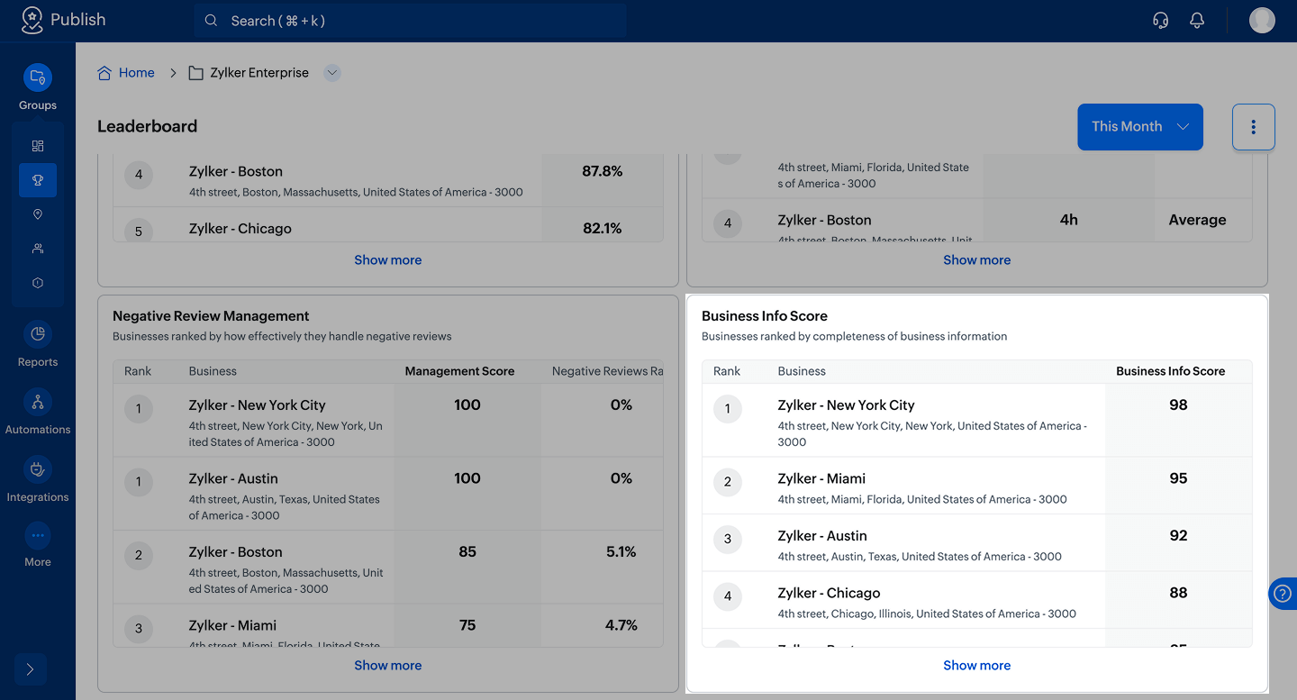Click Show more under Negative Review Management
The image size is (1297, 700).
[x=387, y=666]
